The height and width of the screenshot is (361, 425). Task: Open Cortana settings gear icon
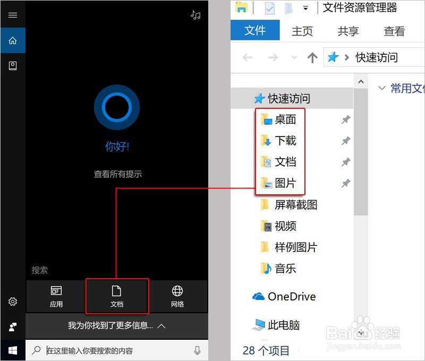click(x=13, y=302)
